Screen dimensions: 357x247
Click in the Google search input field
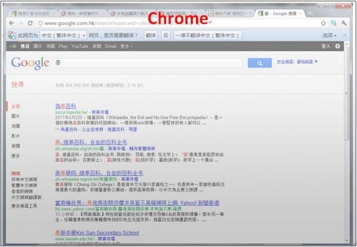(148, 63)
